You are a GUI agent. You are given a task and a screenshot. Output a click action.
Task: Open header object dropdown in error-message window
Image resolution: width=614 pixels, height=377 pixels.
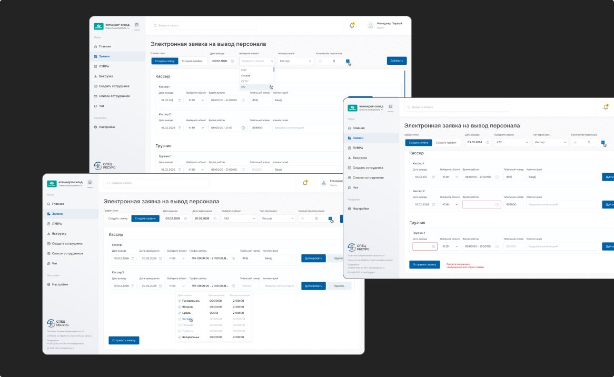(511, 143)
